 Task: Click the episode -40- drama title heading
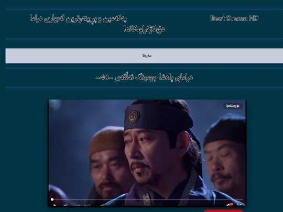[144, 77]
